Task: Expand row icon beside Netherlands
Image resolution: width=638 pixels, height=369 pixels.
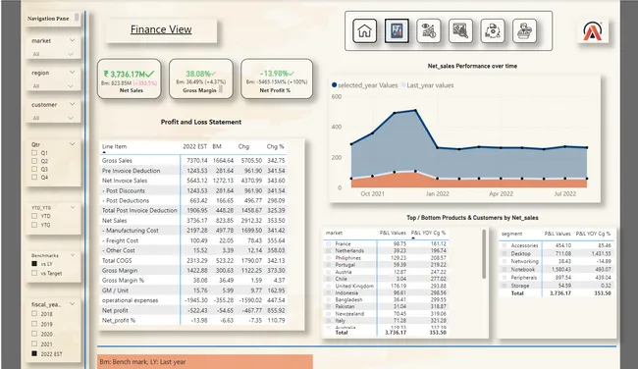Action: pyautogui.click(x=329, y=250)
